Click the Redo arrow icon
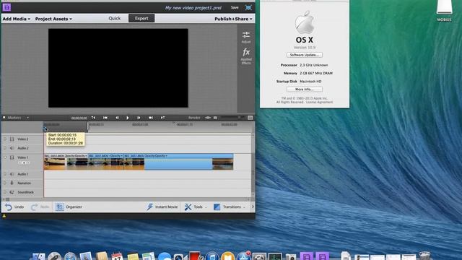 point(34,207)
